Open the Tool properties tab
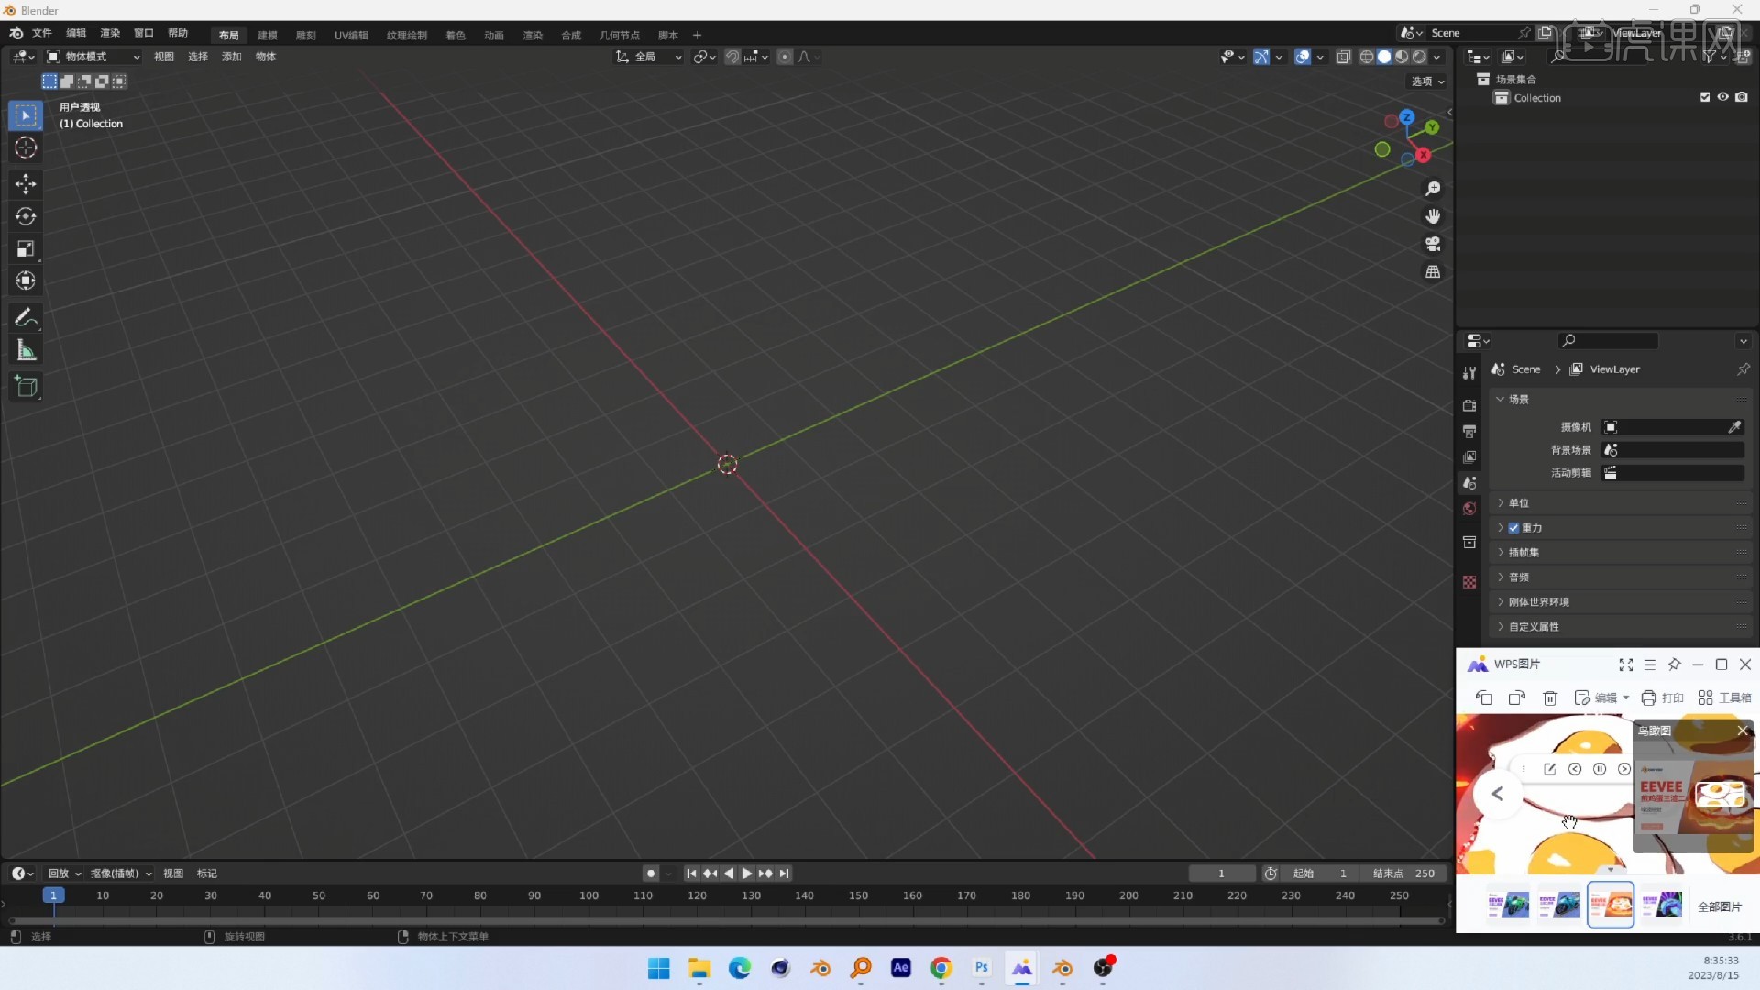This screenshot has height=990, width=1760. coord(1469,373)
